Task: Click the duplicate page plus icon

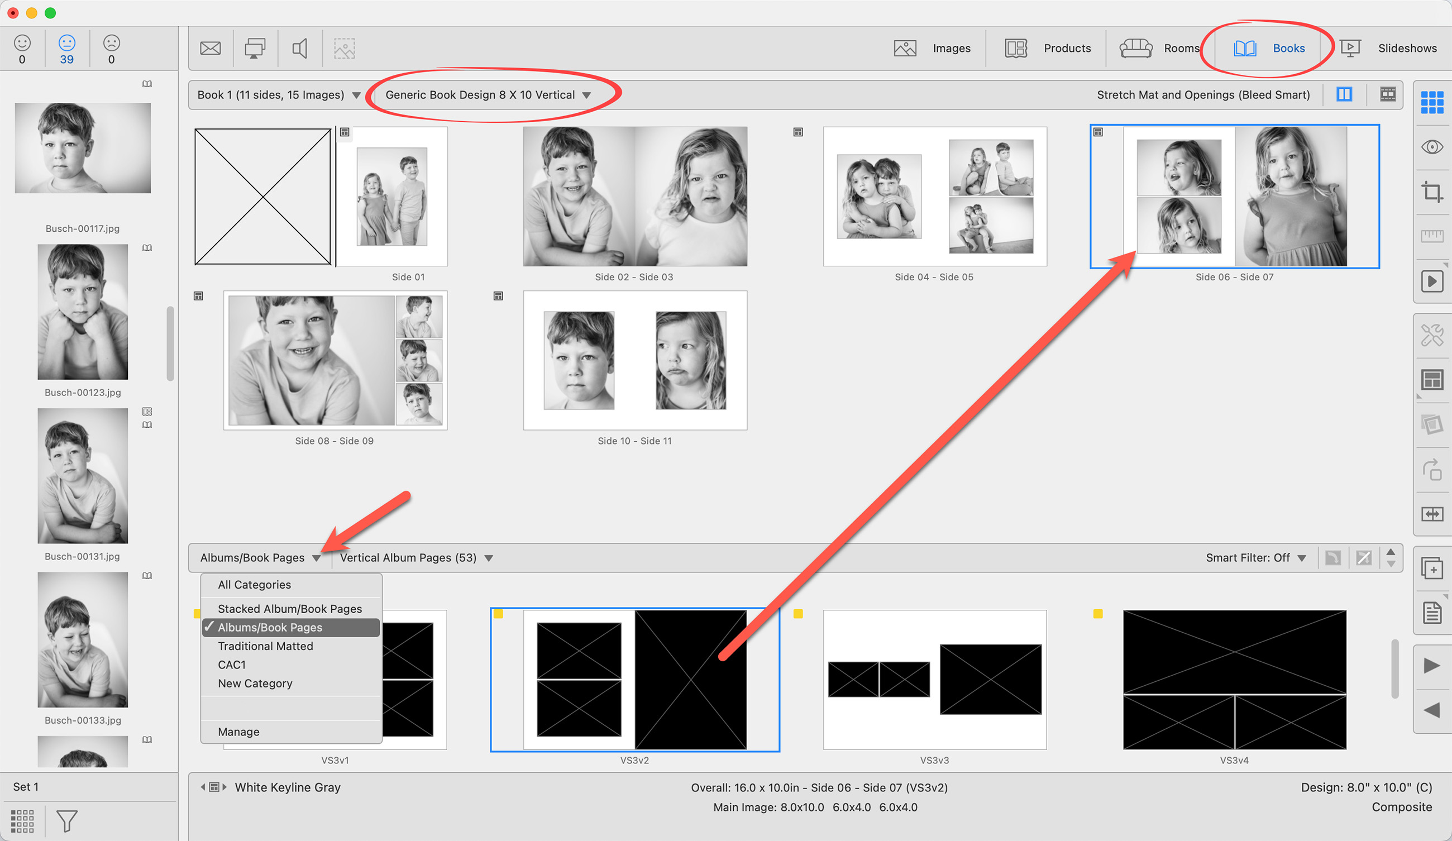Action: [1431, 569]
